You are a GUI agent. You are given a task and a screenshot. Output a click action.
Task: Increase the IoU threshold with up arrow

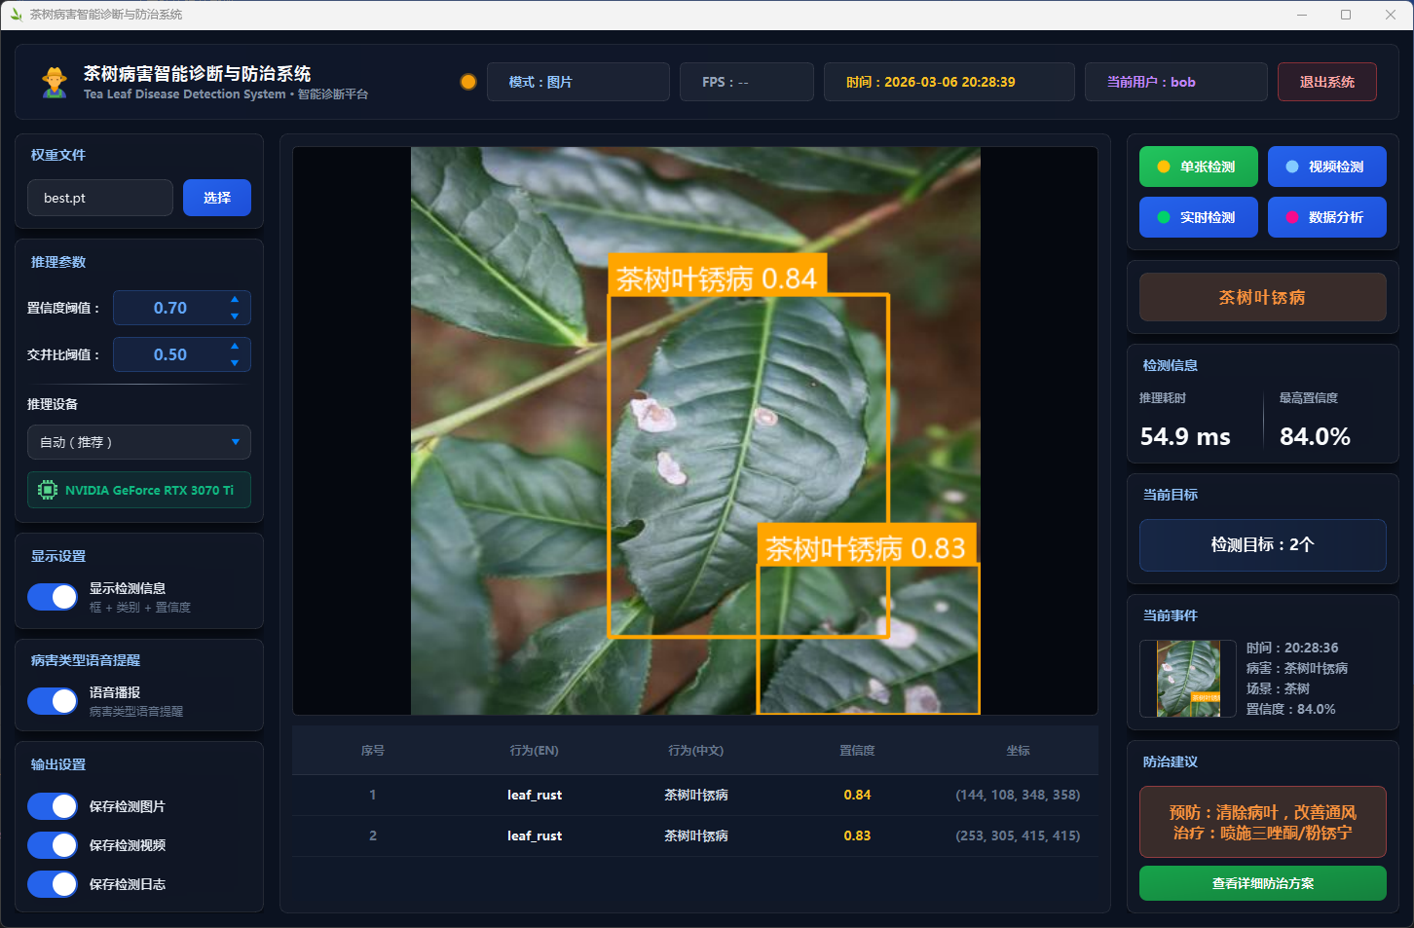pyautogui.click(x=235, y=346)
